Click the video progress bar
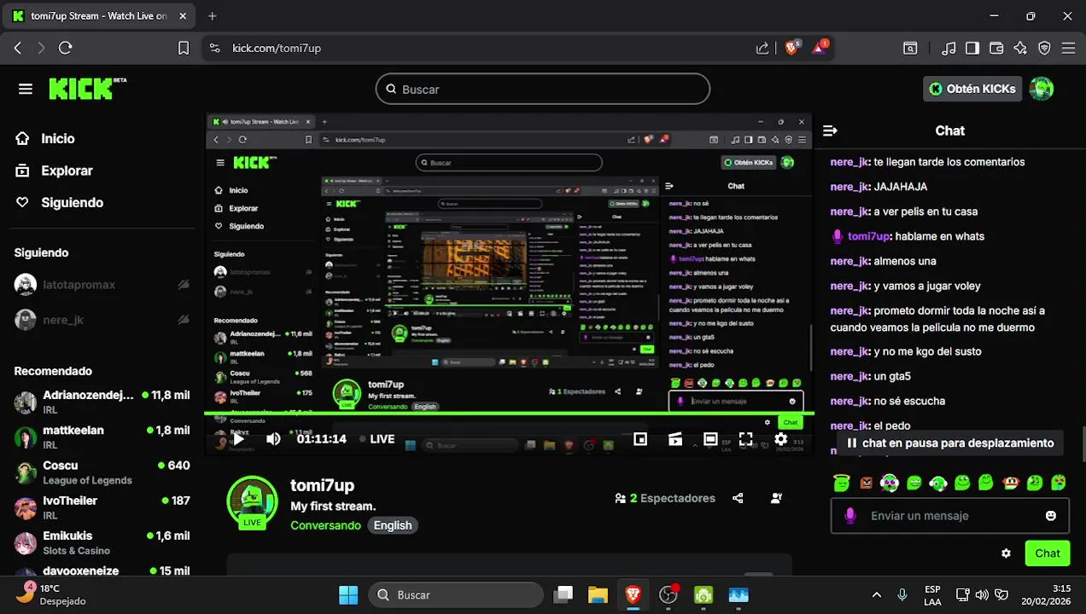The width and height of the screenshot is (1086, 614). pos(509,414)
